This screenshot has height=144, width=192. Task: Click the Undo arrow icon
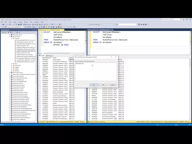coord(52,25)
